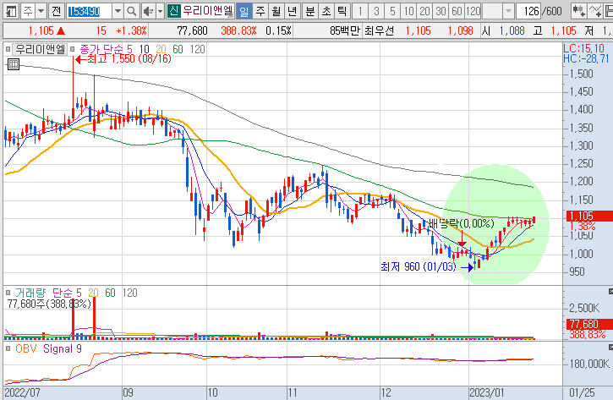This screenshot has width=613, height=400.
Task: Click the add candlestick chart icon
Action: pos(578,11)
